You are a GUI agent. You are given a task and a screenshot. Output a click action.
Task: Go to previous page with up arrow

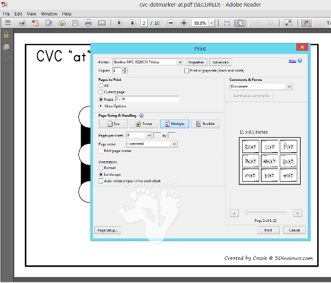point(119,23)
